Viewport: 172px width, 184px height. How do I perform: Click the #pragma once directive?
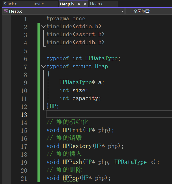point(66,19)
